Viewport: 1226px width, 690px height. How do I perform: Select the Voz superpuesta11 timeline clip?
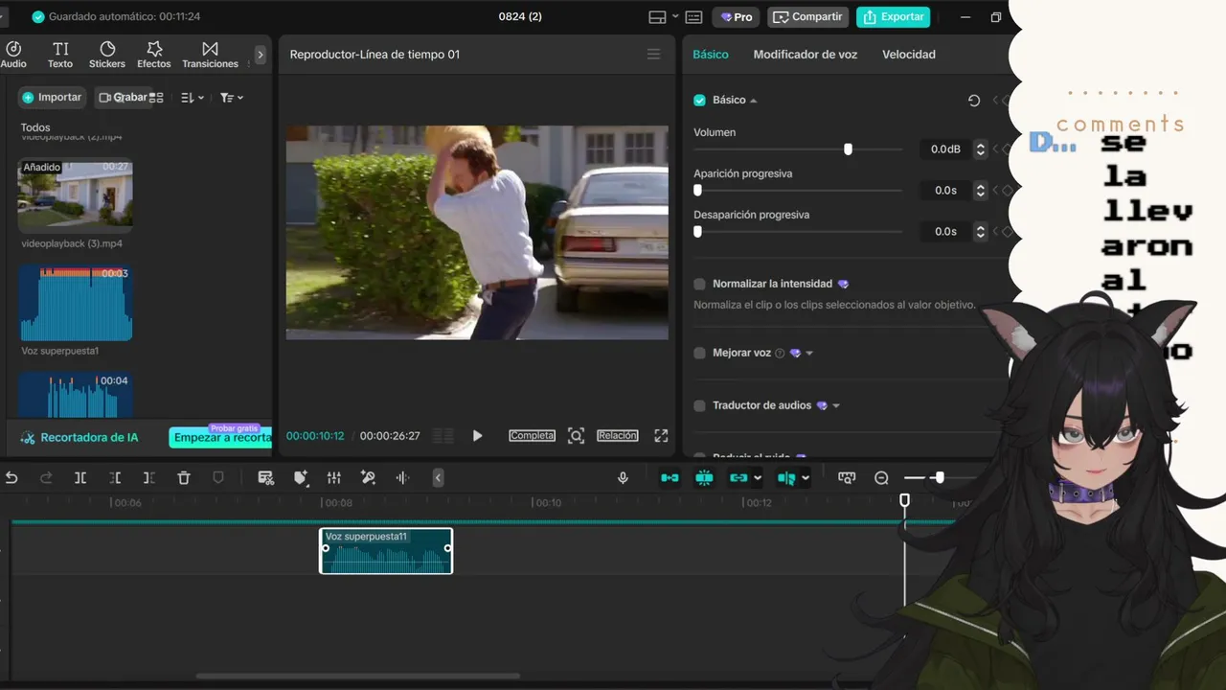[x=386, y=551]
